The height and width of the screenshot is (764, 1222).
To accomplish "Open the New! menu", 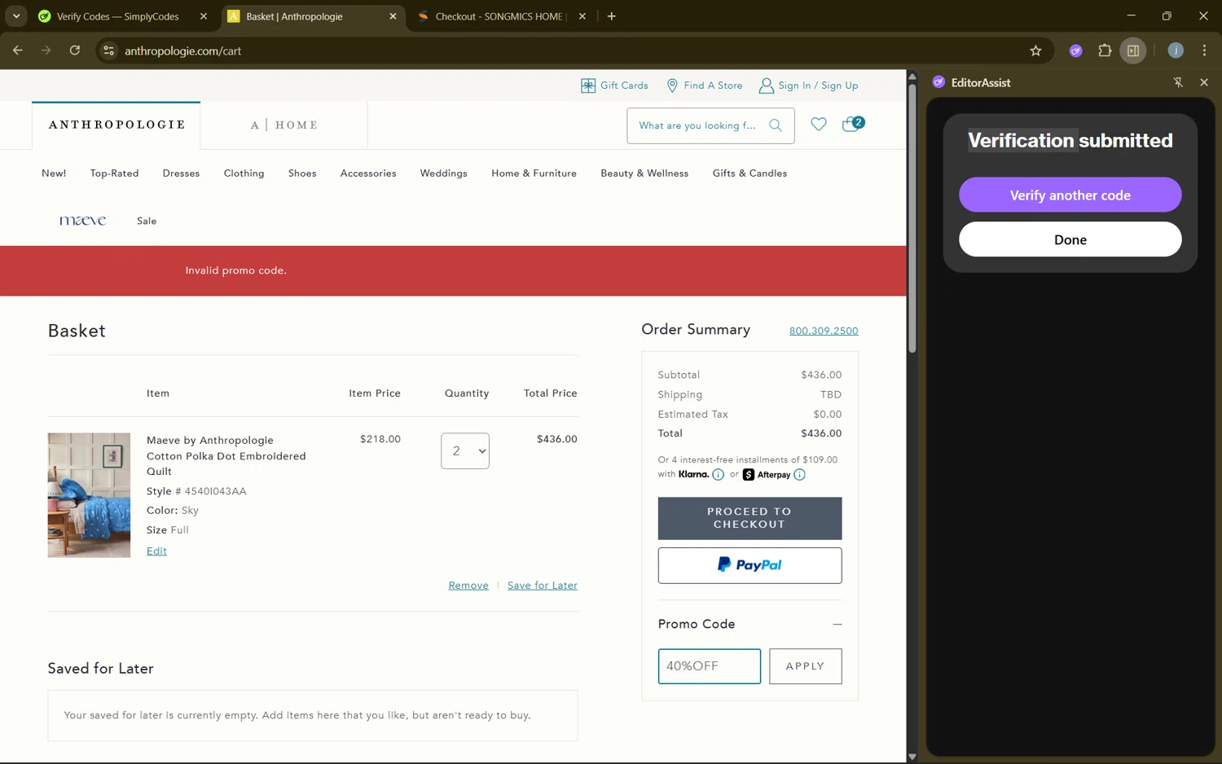I will 54,173.
